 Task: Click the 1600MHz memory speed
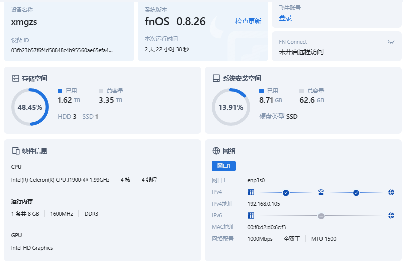click(x=62, y=214)
